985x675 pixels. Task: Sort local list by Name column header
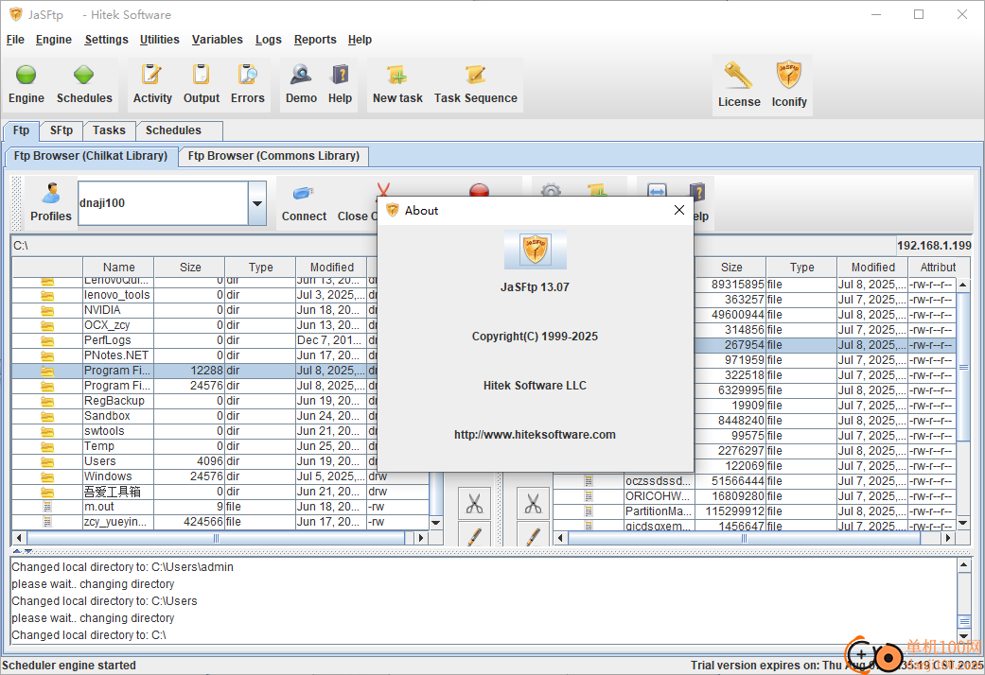coord(118,267)
